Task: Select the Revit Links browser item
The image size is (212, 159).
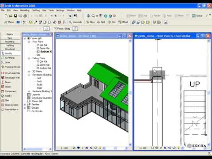Action: [x=37, y=111]
